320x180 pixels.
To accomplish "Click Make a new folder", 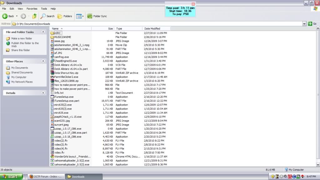I will (22, 38).
